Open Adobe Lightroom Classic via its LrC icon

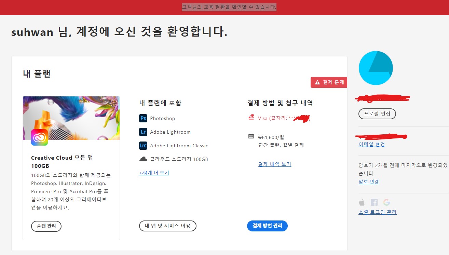tap(143, 145)
